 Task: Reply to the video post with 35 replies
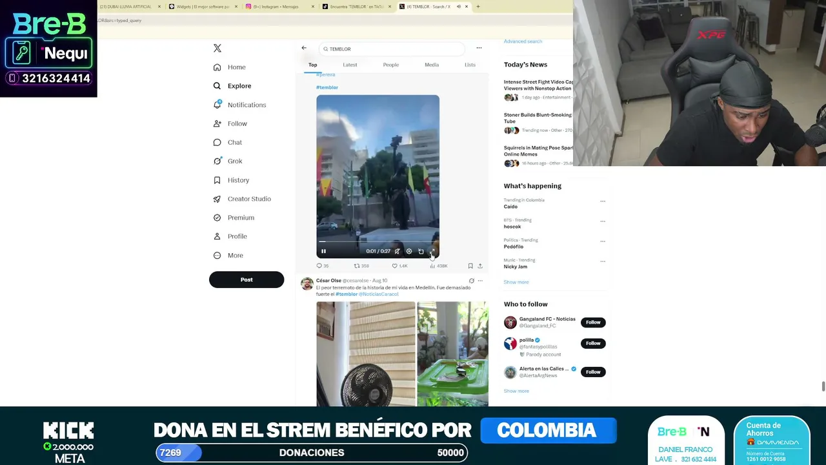point(322,266)
